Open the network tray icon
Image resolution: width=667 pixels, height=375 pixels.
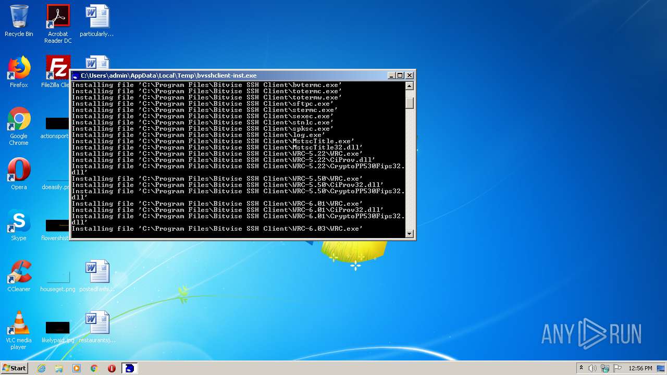[x=605, y=368]
